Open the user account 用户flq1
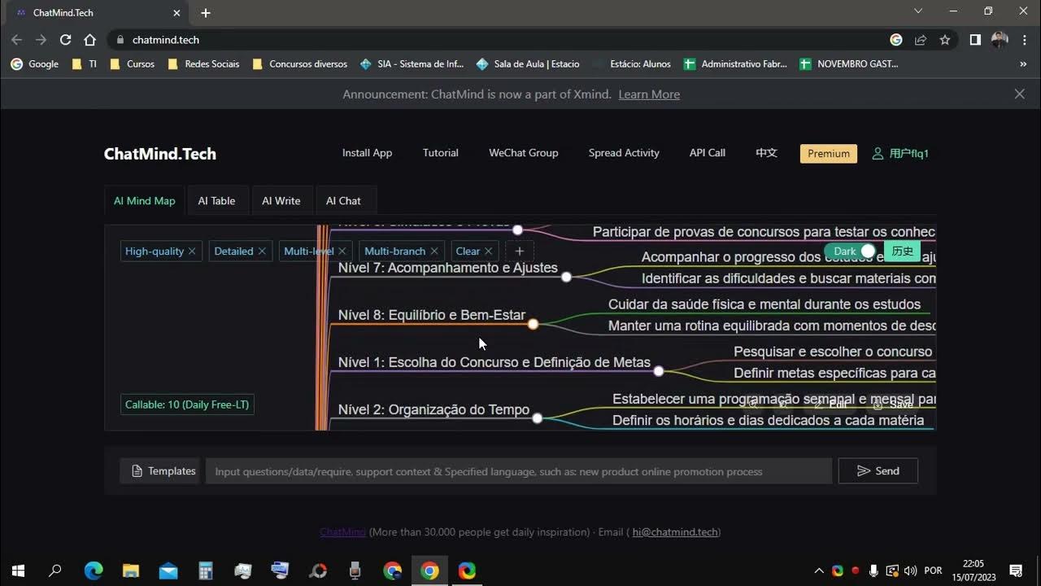The height and width of the screenshot is (586, 1041). point(900,154)
